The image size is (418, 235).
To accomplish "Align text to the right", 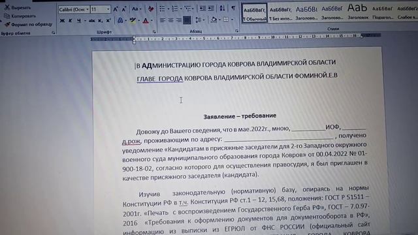I will (x=179, y=20).
